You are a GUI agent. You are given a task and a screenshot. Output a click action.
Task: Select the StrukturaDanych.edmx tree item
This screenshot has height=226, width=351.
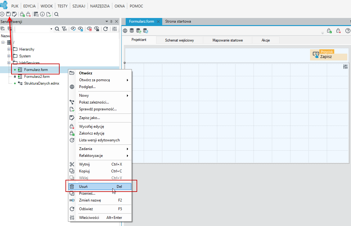point(42,83)
